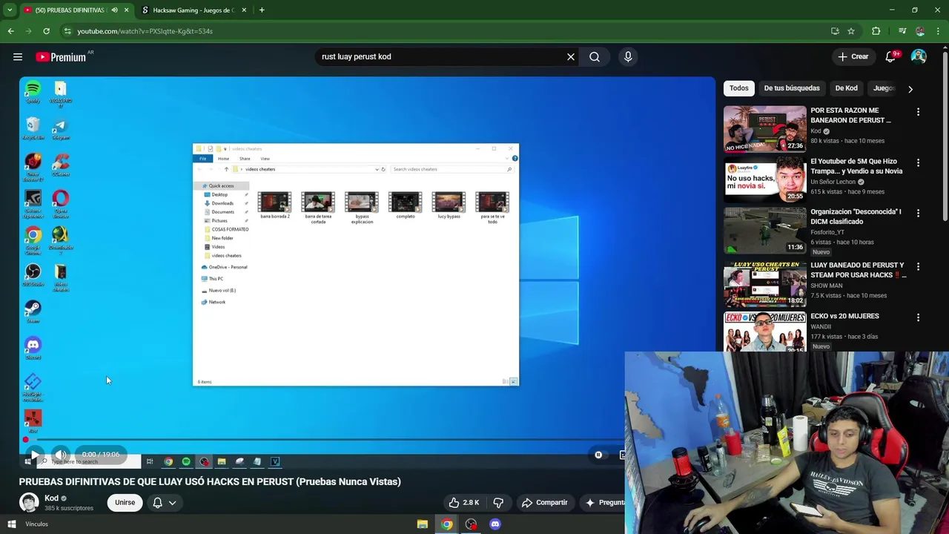Open Chrome media control icon
Viewport: 949px width, 534px height.
[902, 31]
